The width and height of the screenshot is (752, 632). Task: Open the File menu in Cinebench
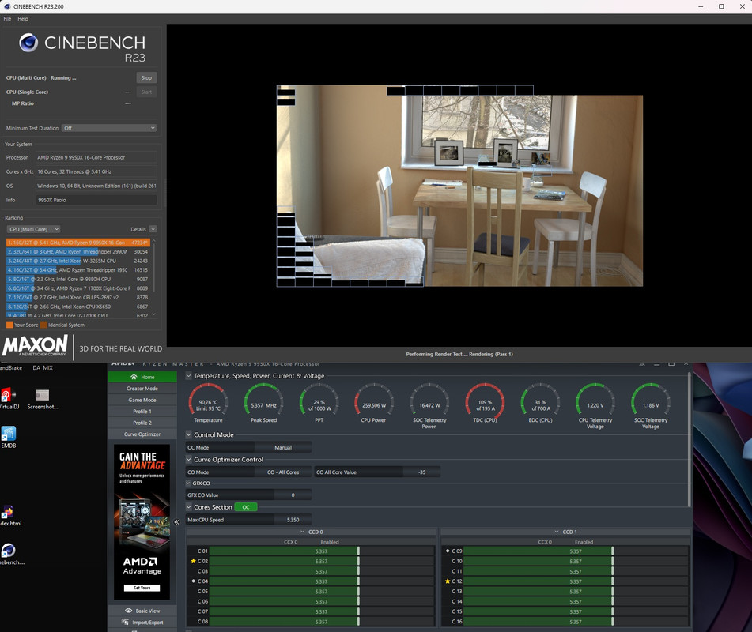(7, 19)
